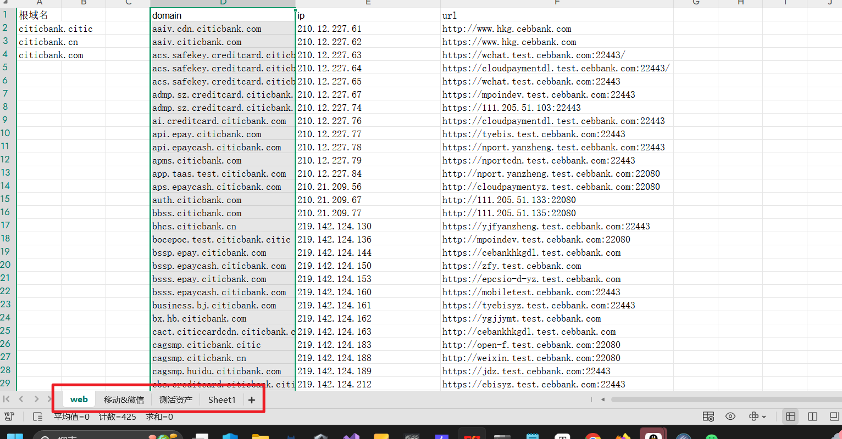Click the 求和=0 status entry
Viewport: 842px width, 439px height.
tap(159, 417)
